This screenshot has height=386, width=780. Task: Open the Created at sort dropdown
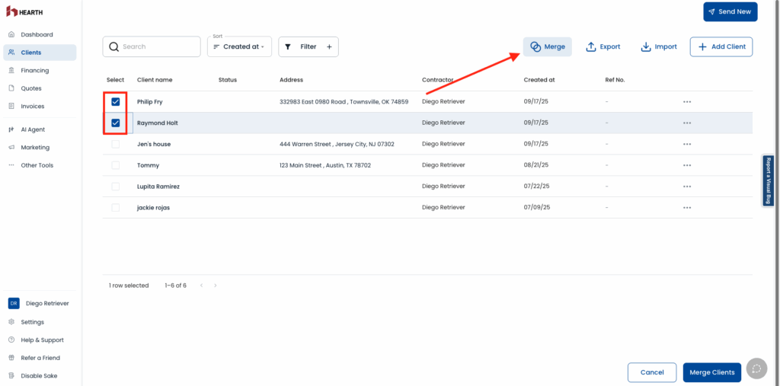[239, 46]
